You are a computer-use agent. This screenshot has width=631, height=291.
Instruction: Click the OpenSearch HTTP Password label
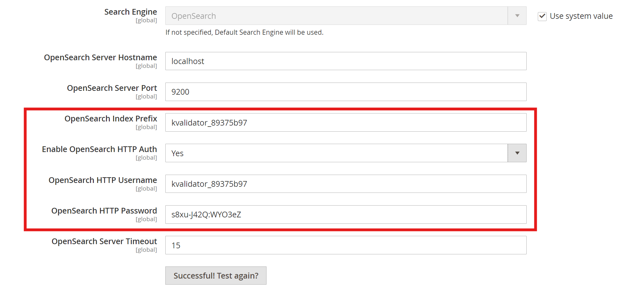[x=104, y=211]
